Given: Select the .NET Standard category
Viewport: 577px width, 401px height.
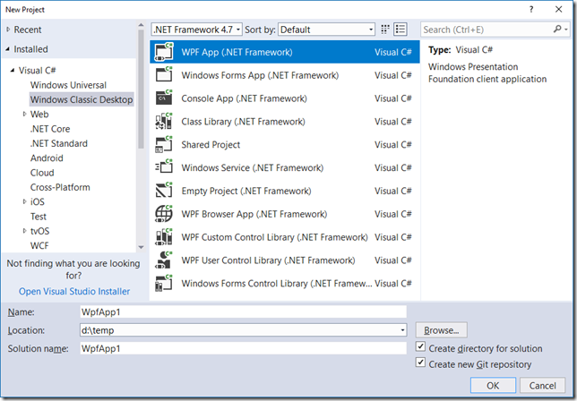Looking at the screenshot, I should tap(59, 143).
